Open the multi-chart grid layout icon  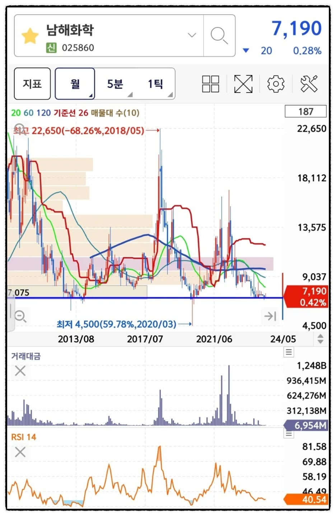coord(211,84)
